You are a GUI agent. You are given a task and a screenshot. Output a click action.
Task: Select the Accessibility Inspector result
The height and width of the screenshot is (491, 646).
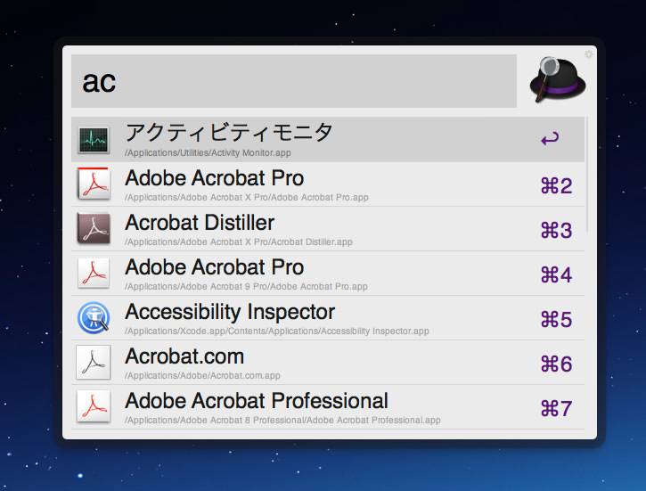[x=328, y=317]
